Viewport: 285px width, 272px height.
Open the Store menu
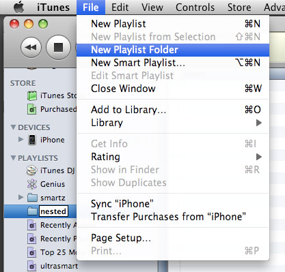[239, 7]
